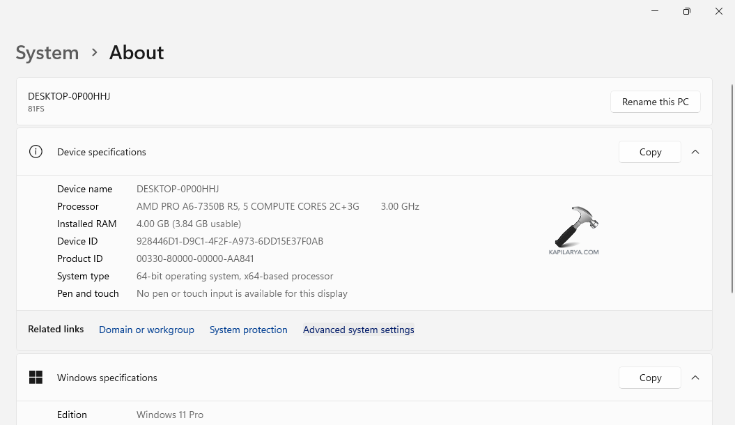Image resolution: width=735 pixels, height=425 pixels.
Task: Go back to System in breadcrumb
Action: tap(47, 53)
